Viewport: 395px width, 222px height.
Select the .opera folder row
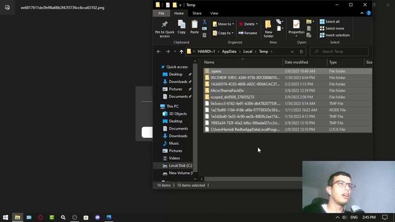click(x=288, y=72)
